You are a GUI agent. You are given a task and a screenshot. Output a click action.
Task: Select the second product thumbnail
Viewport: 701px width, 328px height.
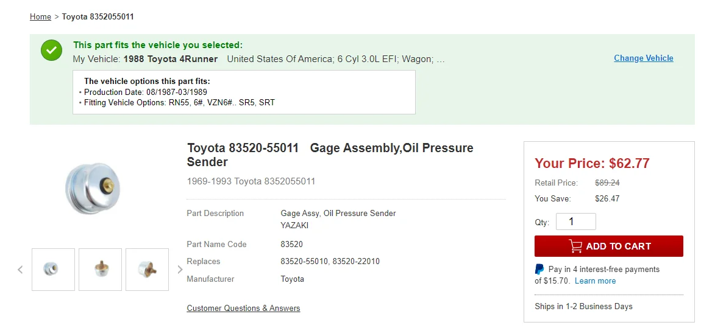pyautogui.click(x=101, y=270)
